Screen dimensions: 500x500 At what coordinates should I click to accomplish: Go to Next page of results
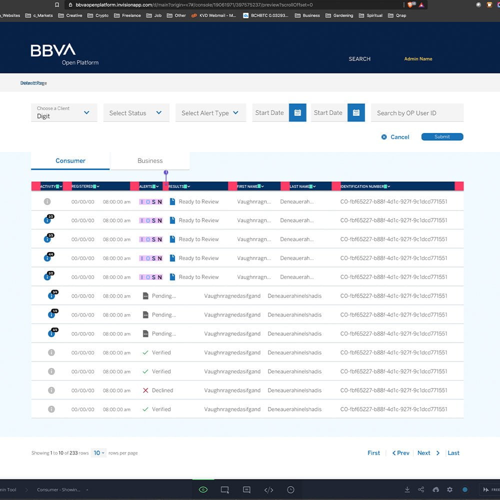pyautogui.click(x=428, y=453)
